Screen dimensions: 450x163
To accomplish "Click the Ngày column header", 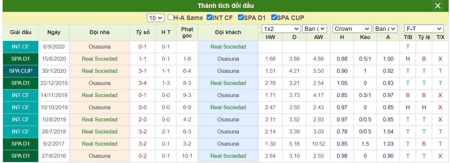I will 54,32.
